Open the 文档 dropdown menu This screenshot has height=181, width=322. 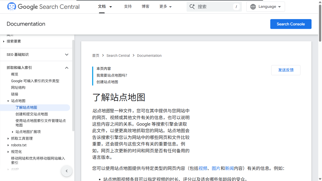tap(105, 7)
